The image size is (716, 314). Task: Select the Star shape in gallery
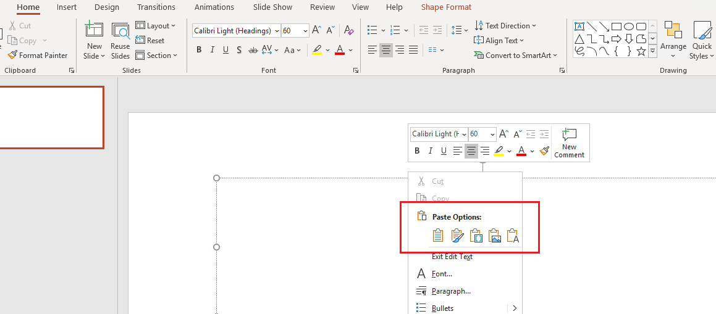(641, 51)
